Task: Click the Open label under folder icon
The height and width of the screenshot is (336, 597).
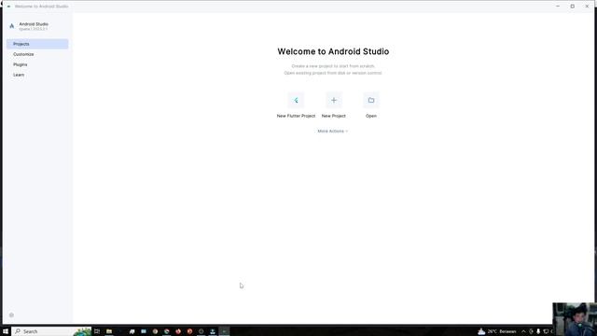Action: pos(371,116)
